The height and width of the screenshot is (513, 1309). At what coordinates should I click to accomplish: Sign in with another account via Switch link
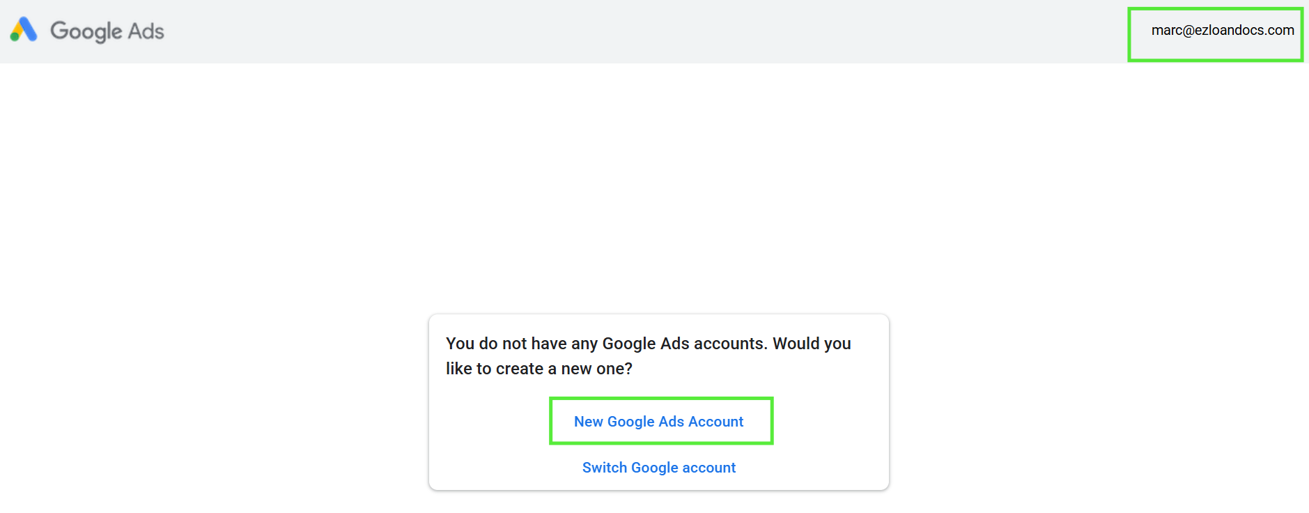[x=658, y=468]
